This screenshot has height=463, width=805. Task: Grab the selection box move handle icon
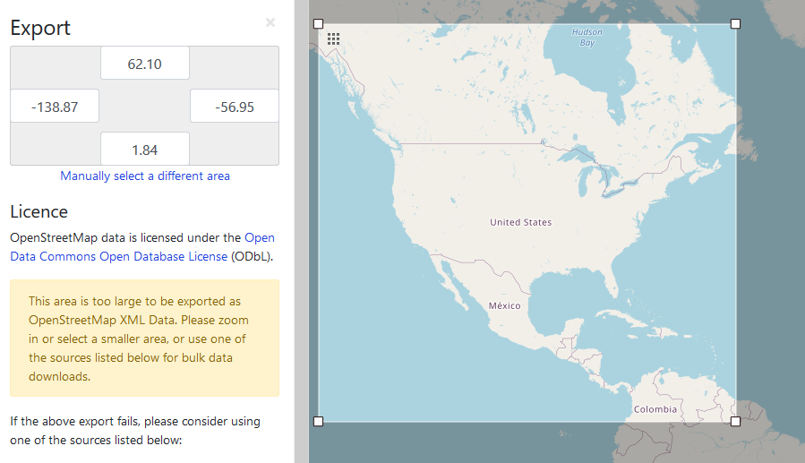[333, 39]
